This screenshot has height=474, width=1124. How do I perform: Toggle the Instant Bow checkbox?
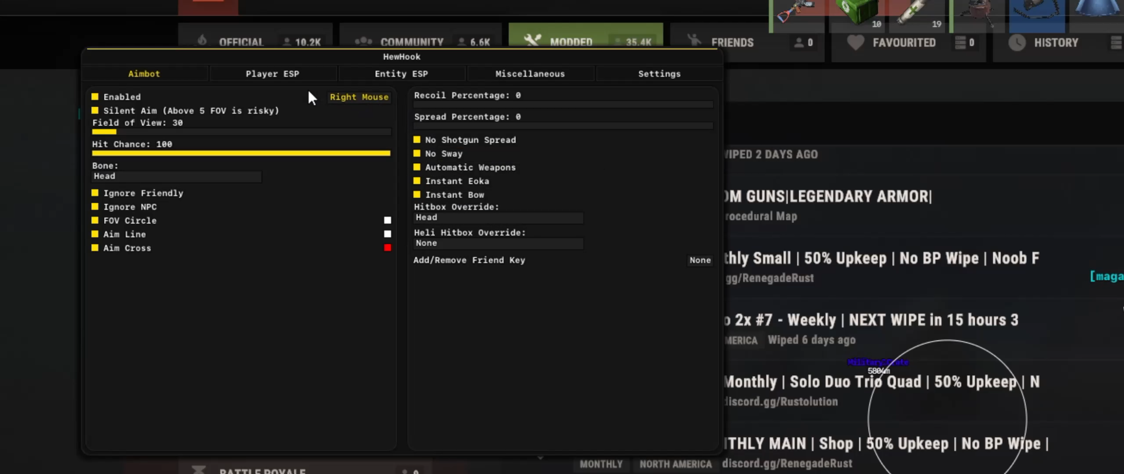click(417, 194)
